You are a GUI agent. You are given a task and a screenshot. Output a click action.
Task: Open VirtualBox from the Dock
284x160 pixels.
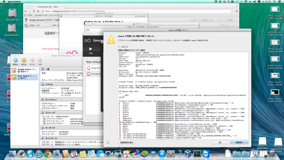[188, 154]
